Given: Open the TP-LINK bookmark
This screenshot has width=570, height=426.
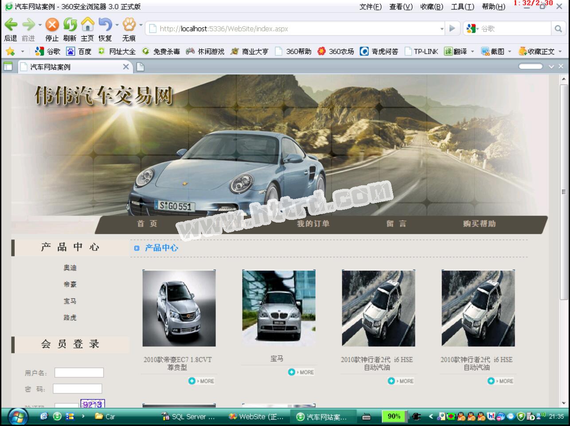Looking at the screenshot, I should tap(421, 51).
